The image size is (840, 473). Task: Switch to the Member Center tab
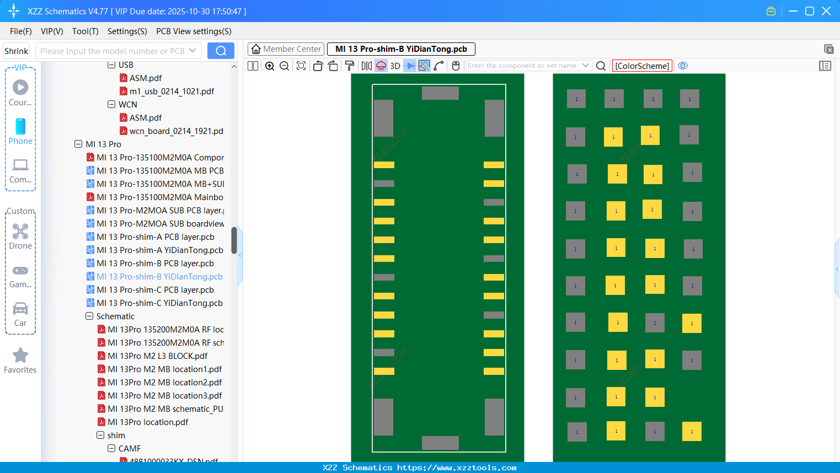tap(286, 49)
